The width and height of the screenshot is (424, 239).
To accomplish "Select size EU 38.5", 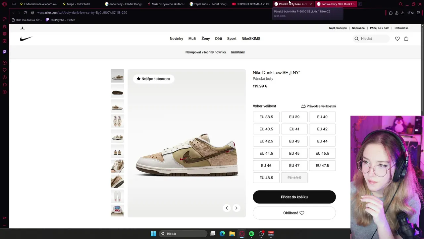I will [x=266, y=117].
